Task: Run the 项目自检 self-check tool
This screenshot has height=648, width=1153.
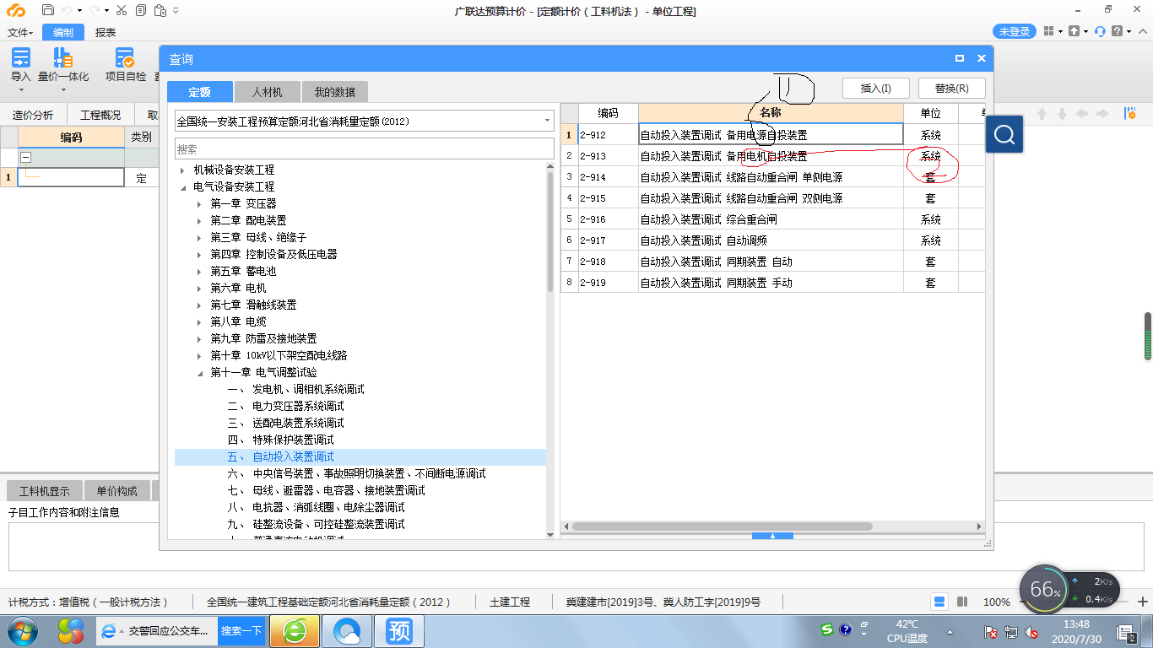Action: tap(125, 65)
